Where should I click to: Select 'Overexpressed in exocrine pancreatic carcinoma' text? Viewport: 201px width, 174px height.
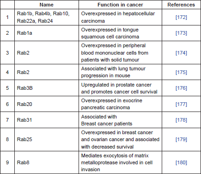pos(111,104)
